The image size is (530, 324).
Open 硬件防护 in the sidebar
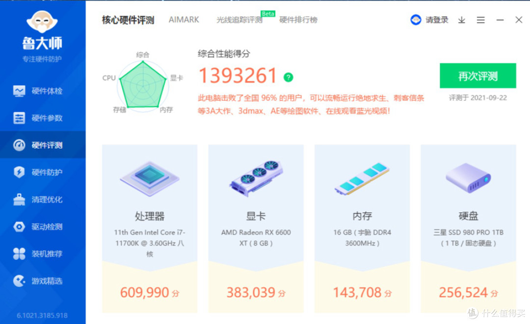pos(43,172)
